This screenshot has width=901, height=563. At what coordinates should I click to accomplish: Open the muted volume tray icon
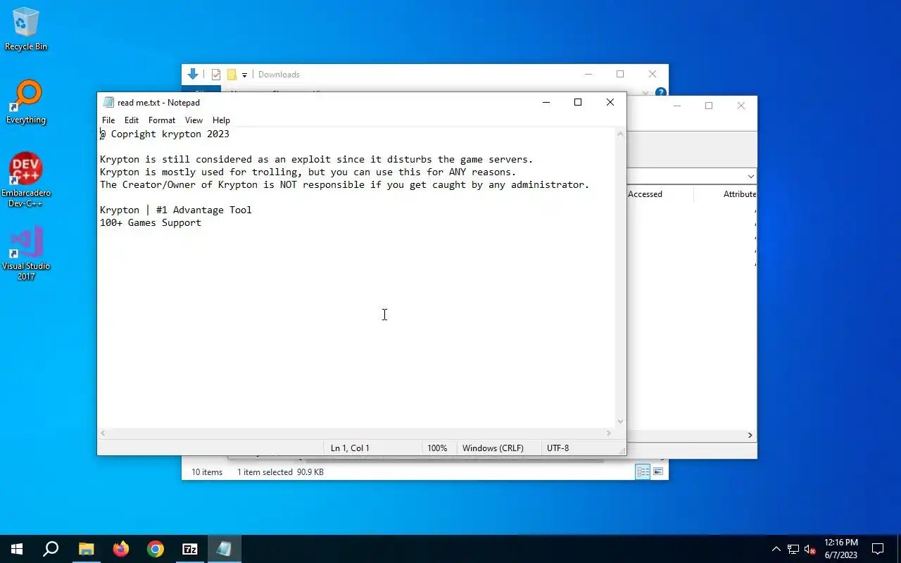click(x=809, y=549)
